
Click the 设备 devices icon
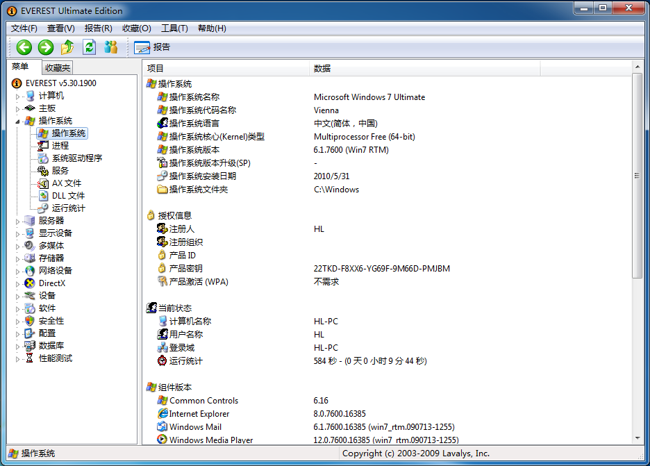[x=29, y=296]
